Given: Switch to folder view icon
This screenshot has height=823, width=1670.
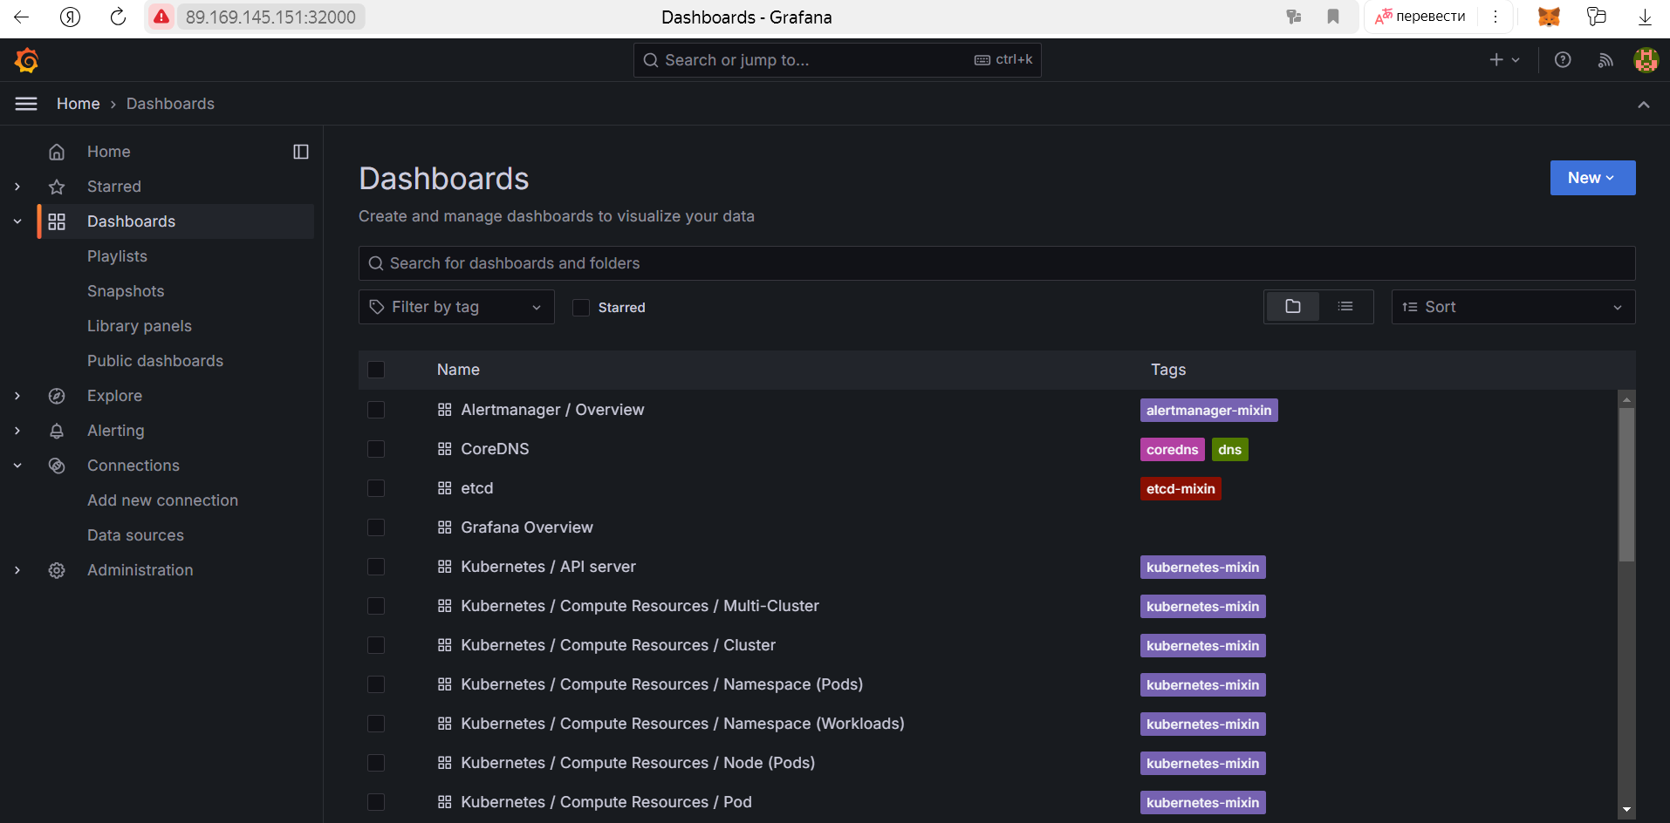Looking at the screenshot, I should [x=1293, y=307].
